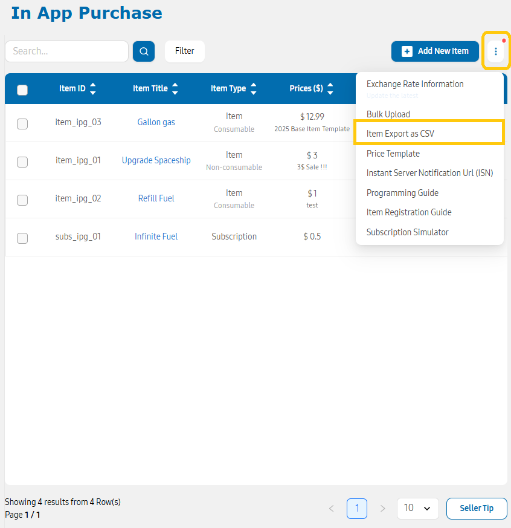Open the Infinite Fuel item link
The height and width of the screenshot is (528, 511).
156,236
